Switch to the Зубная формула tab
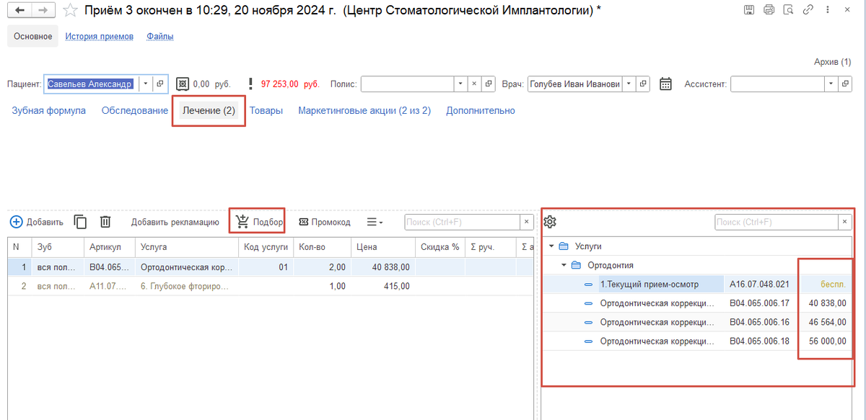Image resolution: width=866 pixels, height=420 pixels. point(48,110)
